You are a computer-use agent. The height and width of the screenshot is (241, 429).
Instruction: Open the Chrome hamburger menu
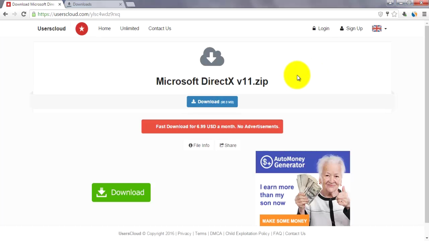click(x=424, y=14)
